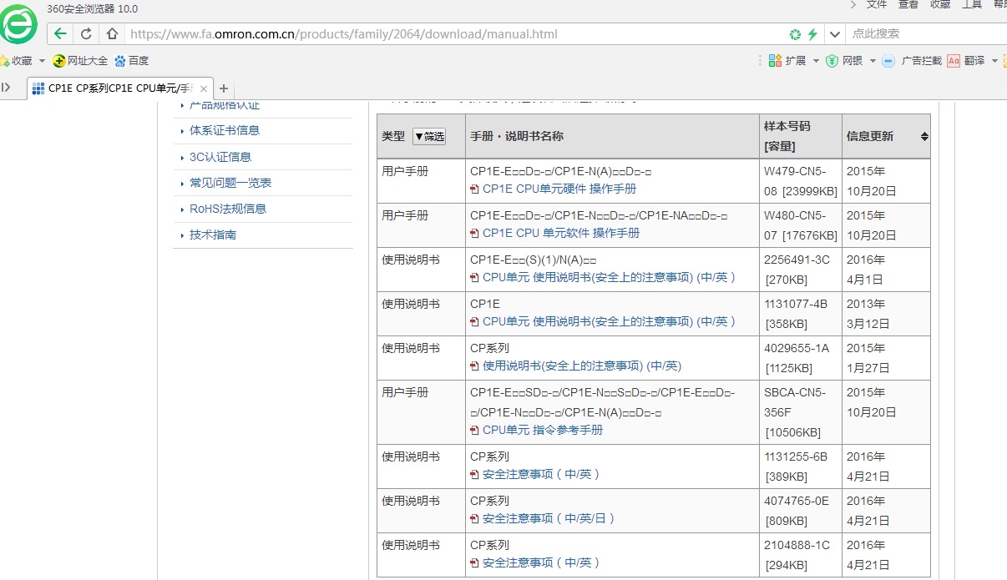Reload the page with the refresh icon
This screenshot has width=1007, height=580.
[x=85, y=34]
